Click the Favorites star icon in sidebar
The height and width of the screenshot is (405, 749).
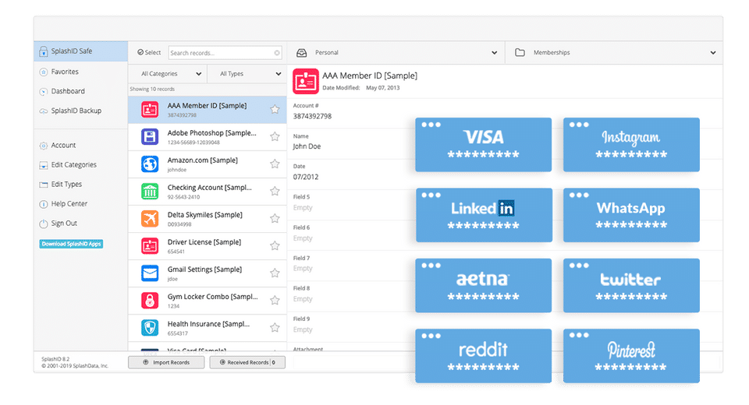click(44, 72)
